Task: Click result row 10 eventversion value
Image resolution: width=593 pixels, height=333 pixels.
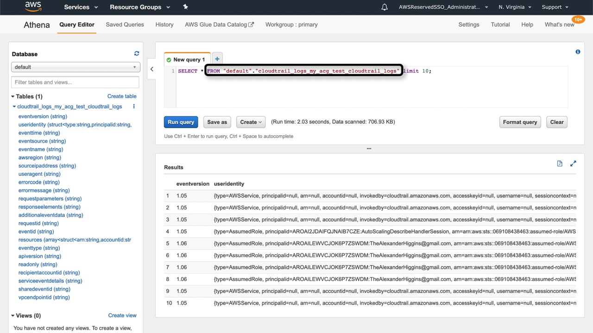Action: point(182,303)
